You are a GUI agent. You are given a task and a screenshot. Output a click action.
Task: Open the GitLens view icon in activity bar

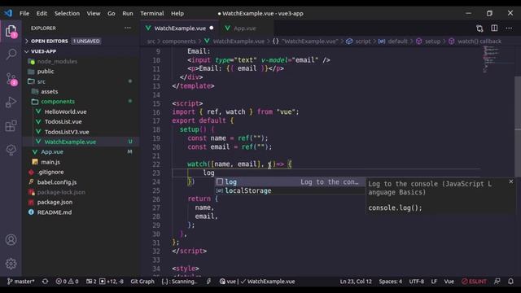tap(11, 150)
